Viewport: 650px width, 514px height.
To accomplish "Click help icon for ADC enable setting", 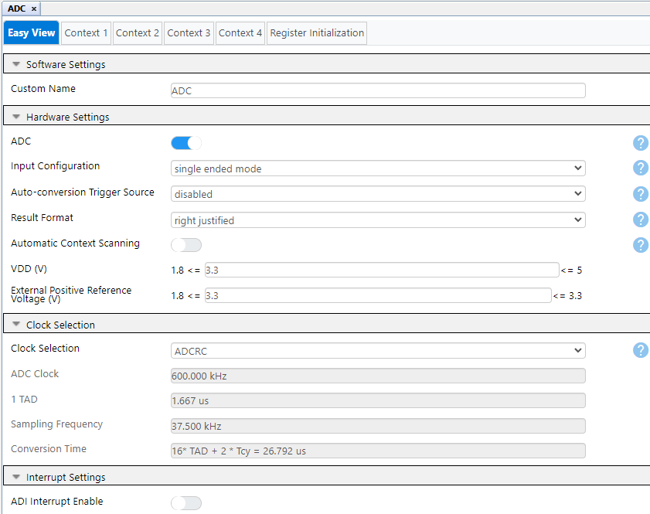I will click(640, 143).
